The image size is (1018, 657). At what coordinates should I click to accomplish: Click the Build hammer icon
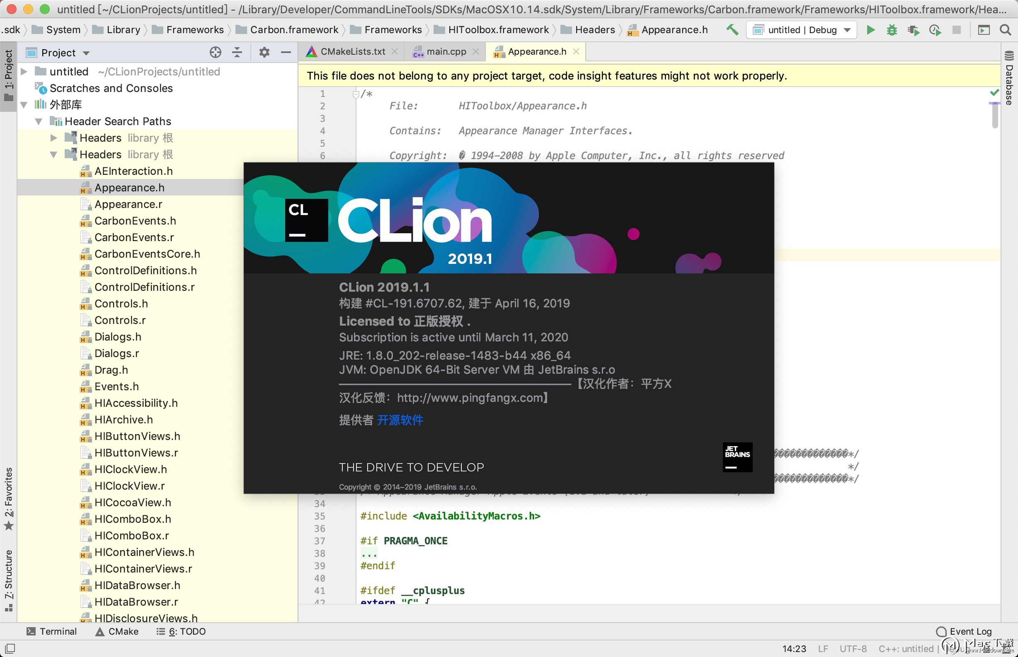(732, 30)
